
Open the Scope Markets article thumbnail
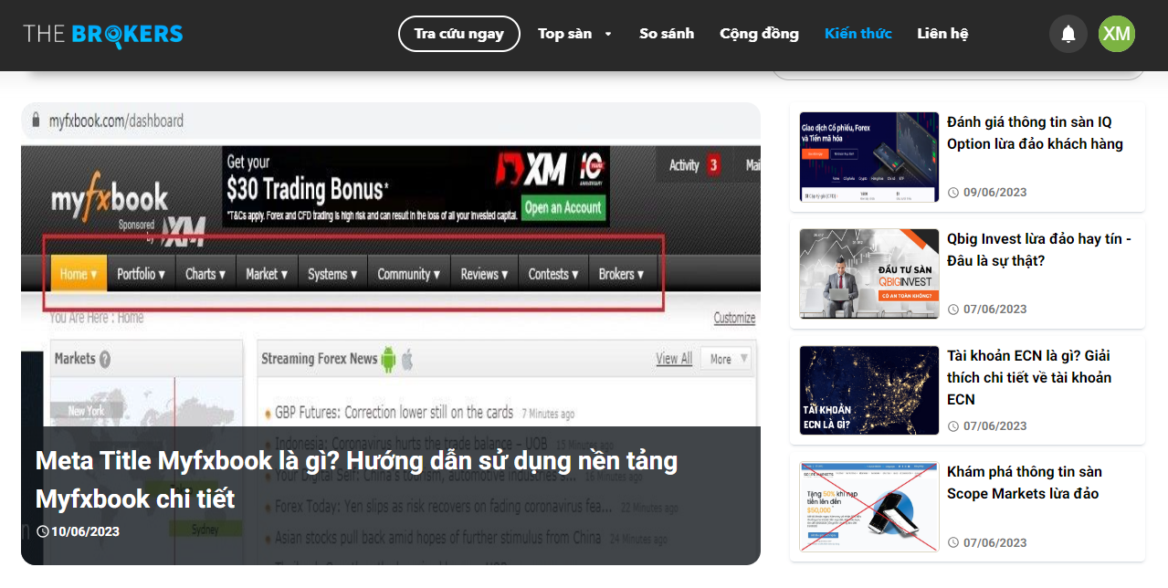[x=869, y=507]
